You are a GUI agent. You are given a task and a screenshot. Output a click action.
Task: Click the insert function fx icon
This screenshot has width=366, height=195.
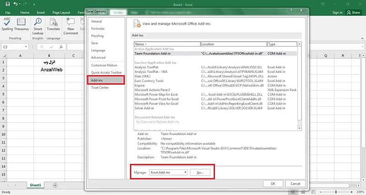(x=61, y=47)
